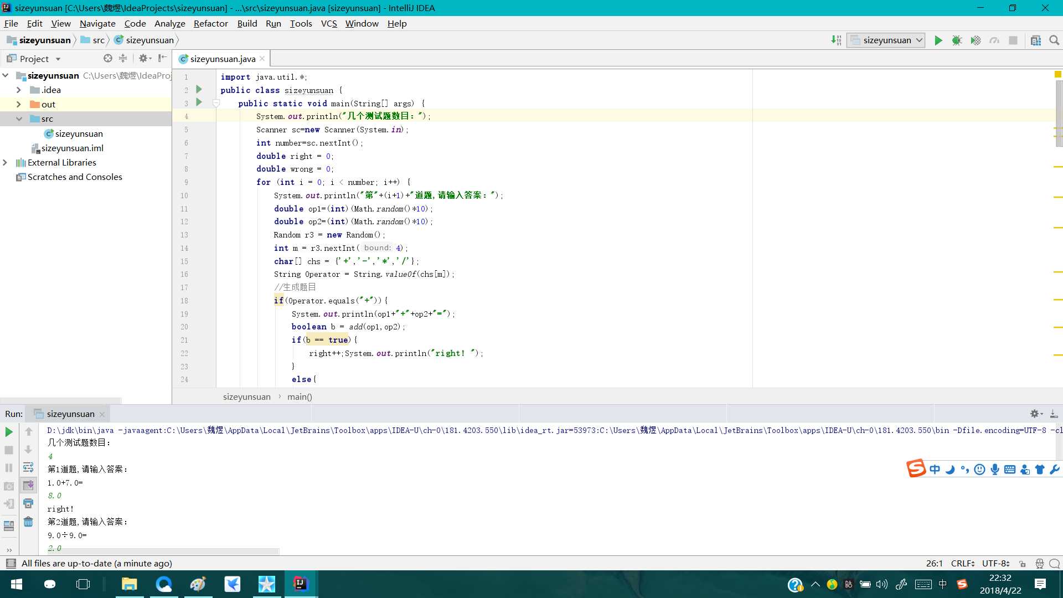Expand the .idea folder in project tree
Screen dimensions: 1063x598
tap(18, 89)
